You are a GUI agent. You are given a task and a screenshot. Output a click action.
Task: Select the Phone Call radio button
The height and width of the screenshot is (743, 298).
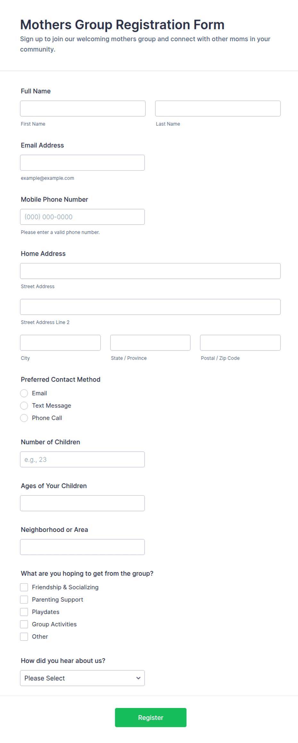(24, 418)
